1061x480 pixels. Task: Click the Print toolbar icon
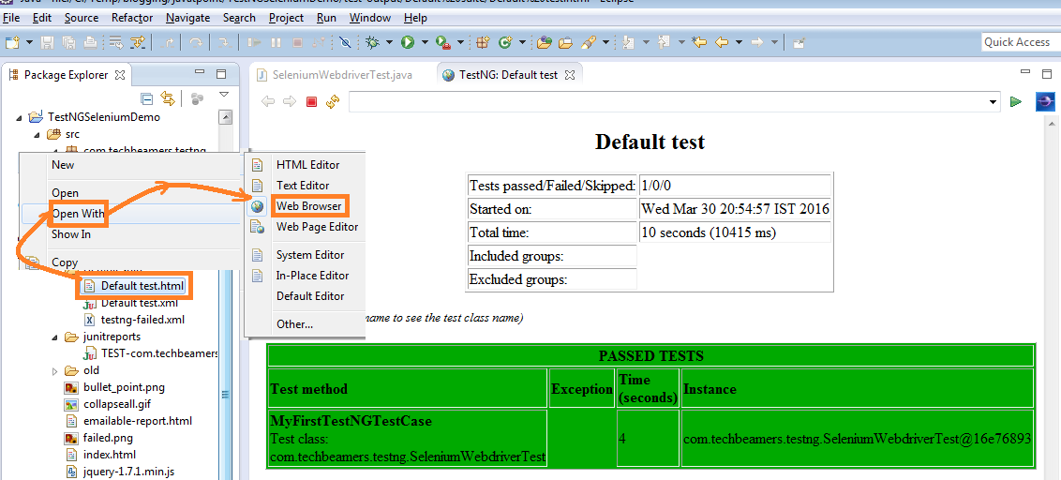89,42
